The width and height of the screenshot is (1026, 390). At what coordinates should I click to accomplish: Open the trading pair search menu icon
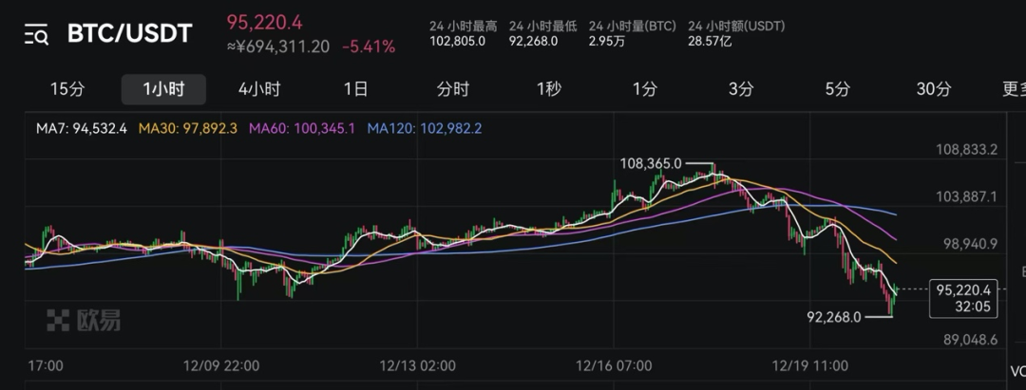37,34
